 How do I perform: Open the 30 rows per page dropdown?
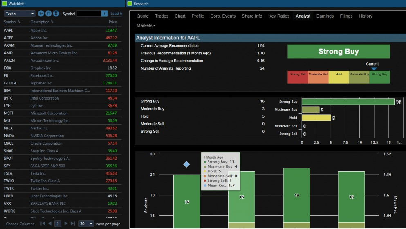pyautogui.click(x=86, y=224)
